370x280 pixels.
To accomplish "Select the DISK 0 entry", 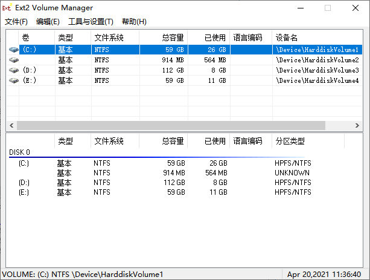I will 19,152.
